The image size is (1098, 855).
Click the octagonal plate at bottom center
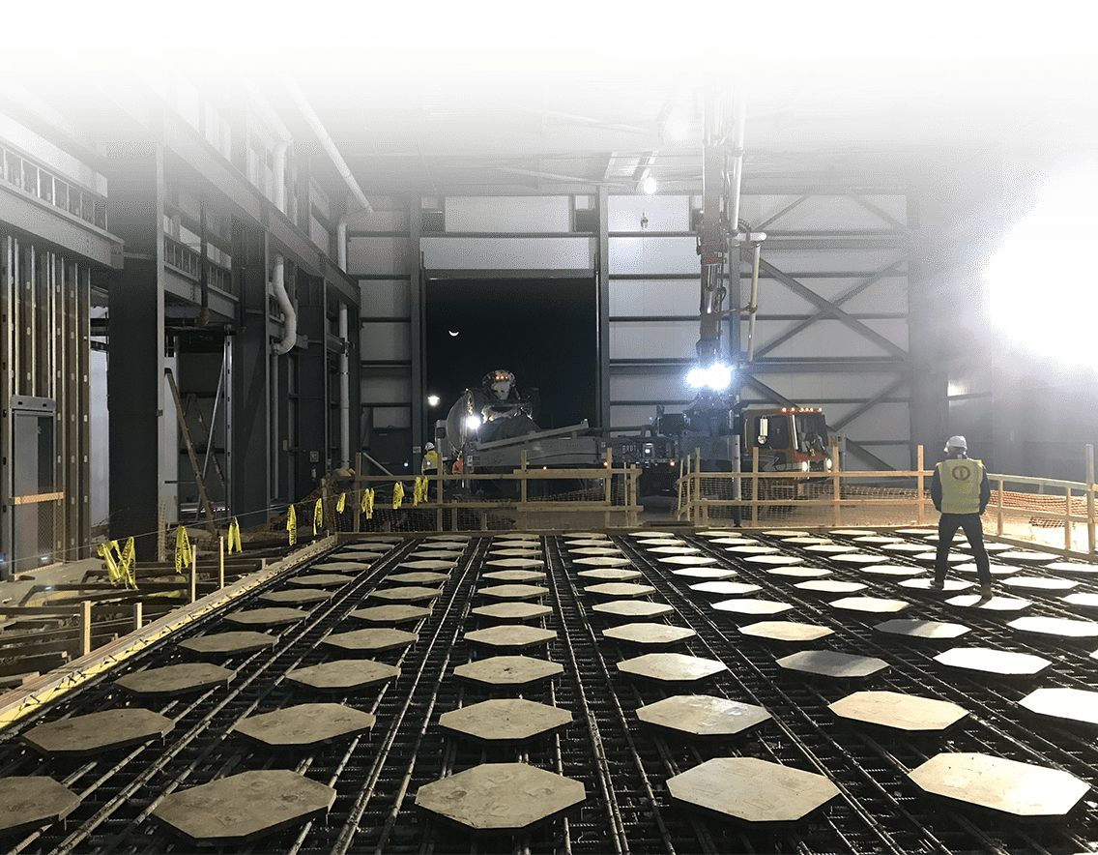coord(501,795)
